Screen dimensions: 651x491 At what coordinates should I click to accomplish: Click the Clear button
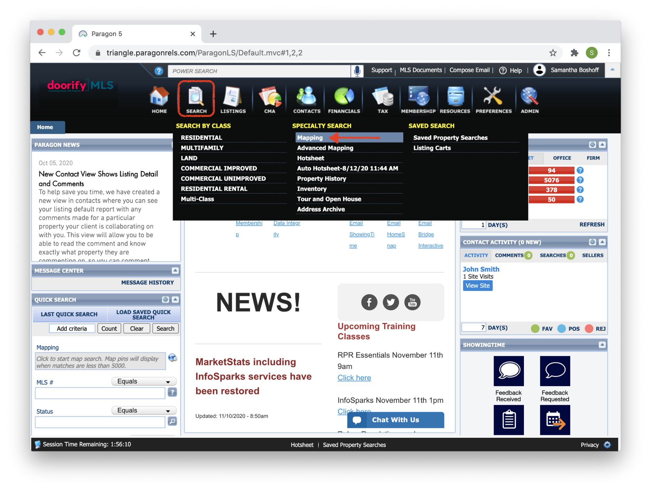(x=136, y=328)
